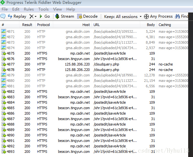The image size is (193, 157).
Task: Click post icon of session 4889
Action: click(4, 130)
